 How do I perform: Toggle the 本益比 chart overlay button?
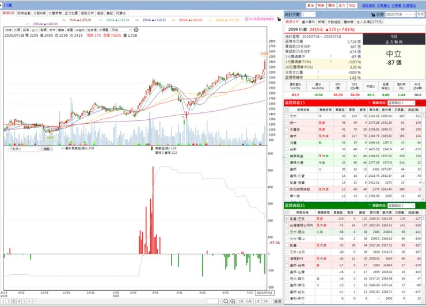point(80,29)
